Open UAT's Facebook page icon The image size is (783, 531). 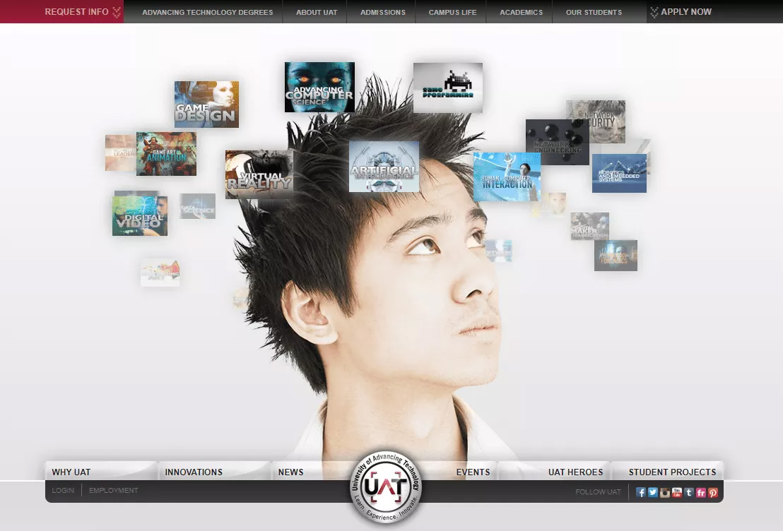pos(641,493)
